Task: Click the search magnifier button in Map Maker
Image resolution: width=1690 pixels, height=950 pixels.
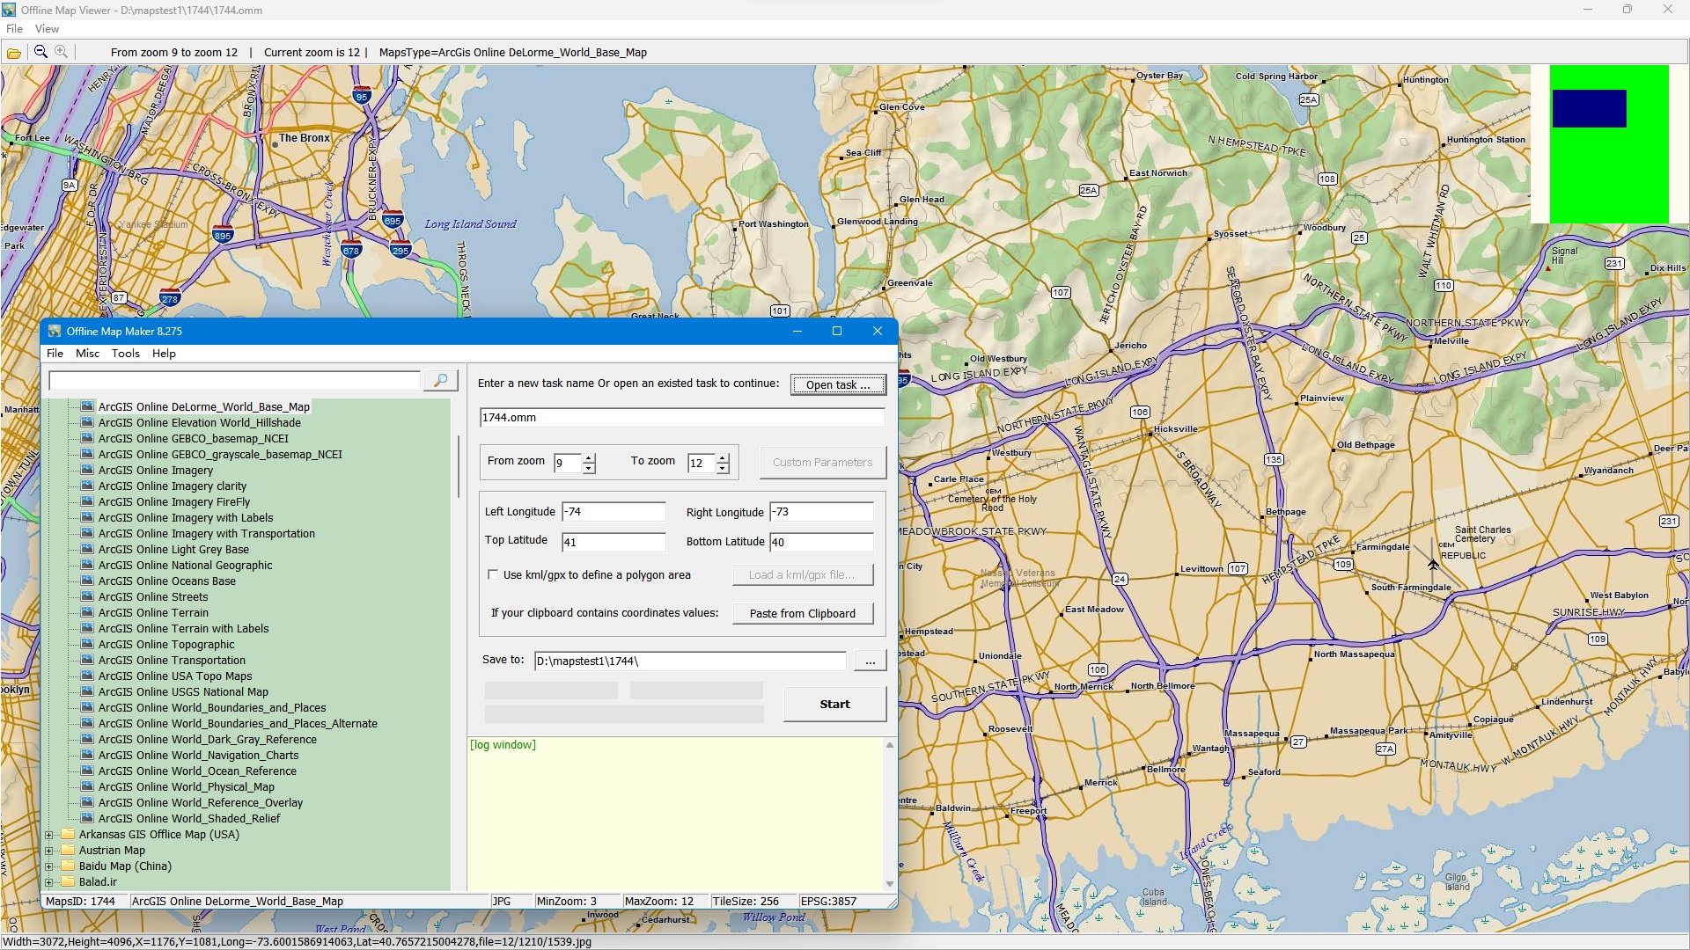Action: (441, 380)
